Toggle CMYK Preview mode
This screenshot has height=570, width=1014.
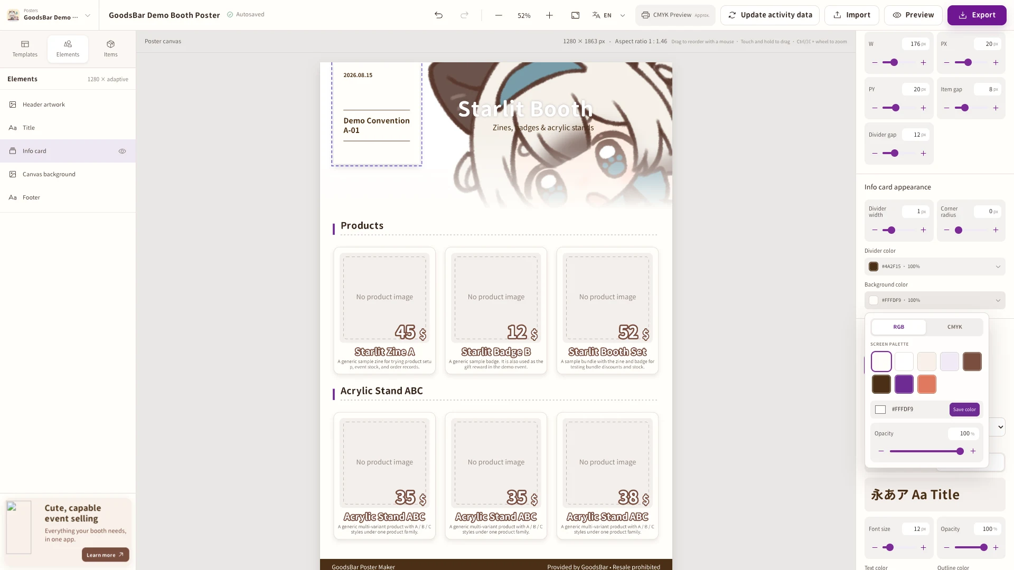tap(675, 15)
